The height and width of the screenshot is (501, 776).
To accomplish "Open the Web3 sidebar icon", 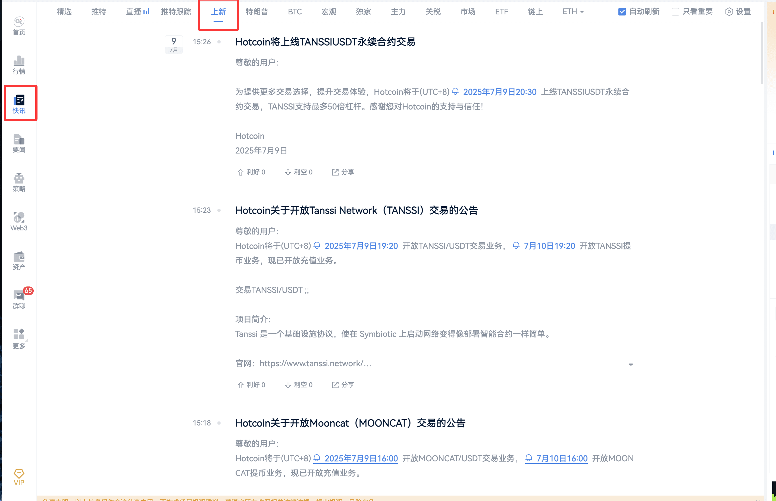I will [x=19, y=221].
